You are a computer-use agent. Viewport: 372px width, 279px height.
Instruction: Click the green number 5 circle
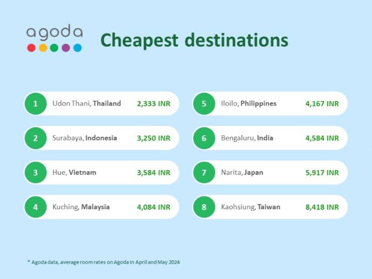pos(204,104)
